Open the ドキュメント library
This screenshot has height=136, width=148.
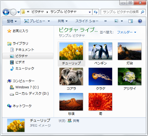coord(25,50)
